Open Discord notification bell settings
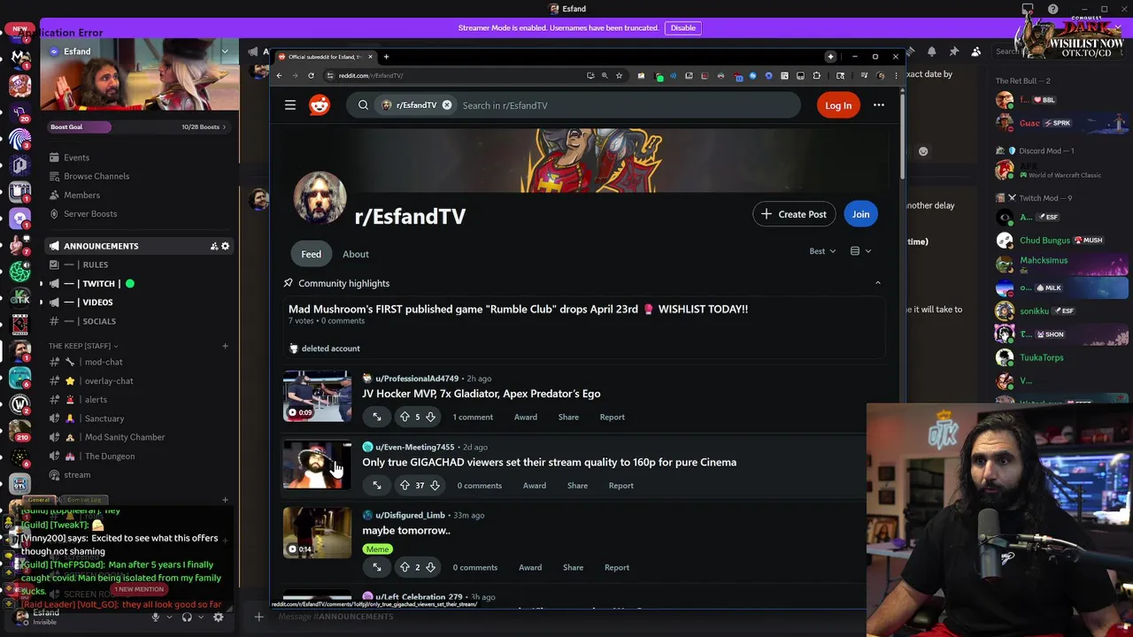Image resolution: width=1133 pixels, height=637 pixels. pyautogui.click(x=931, y=51)
